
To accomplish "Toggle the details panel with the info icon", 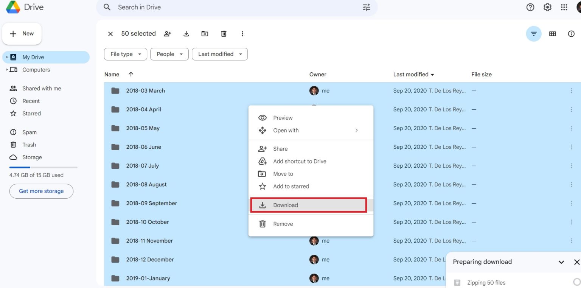I will [571, 34].
